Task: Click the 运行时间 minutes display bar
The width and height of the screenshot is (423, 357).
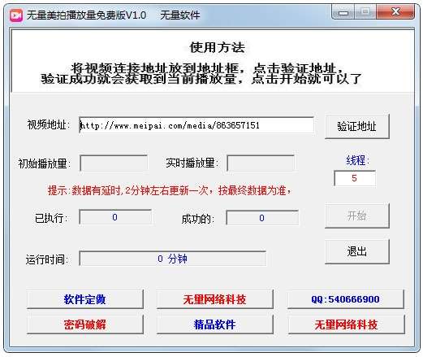Action: [173, 259]
